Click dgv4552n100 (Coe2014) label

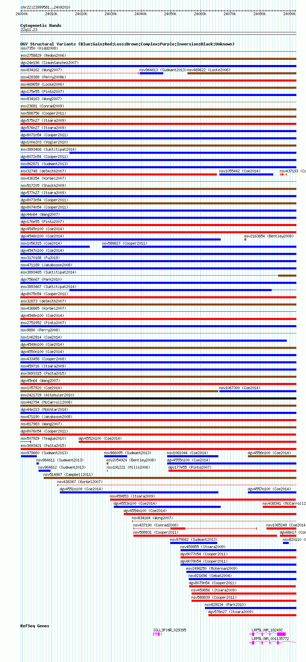(x=100, y=438)
